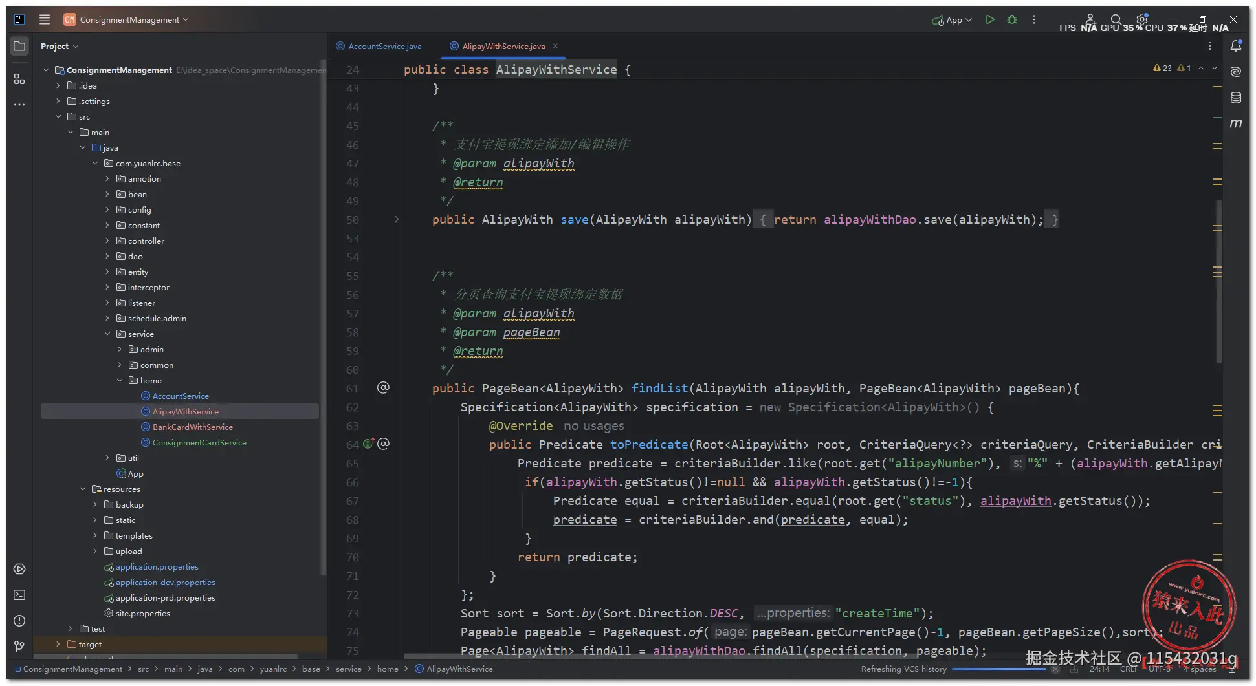Click the 'home' breadcrumb
This screenshot has width=1256, height=686.
[388, 669]
